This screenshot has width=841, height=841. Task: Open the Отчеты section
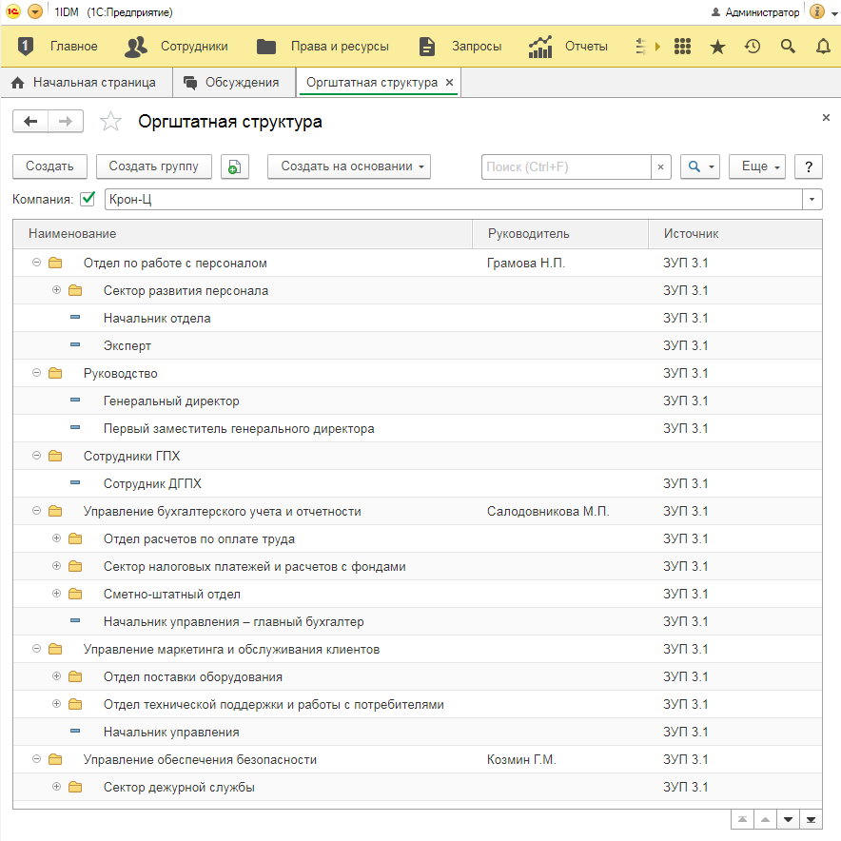pos(568,46)
